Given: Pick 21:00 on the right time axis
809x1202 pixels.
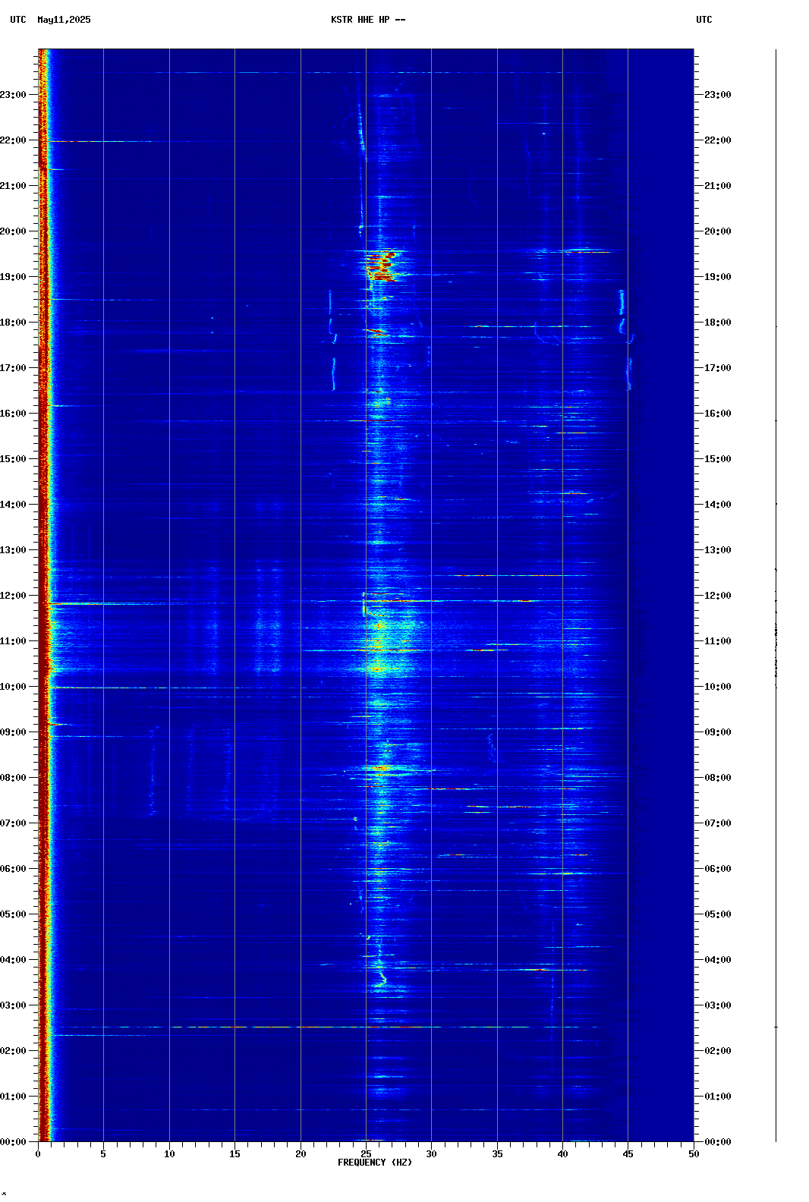Looking at the screenshot, I should tap(718, 186).
